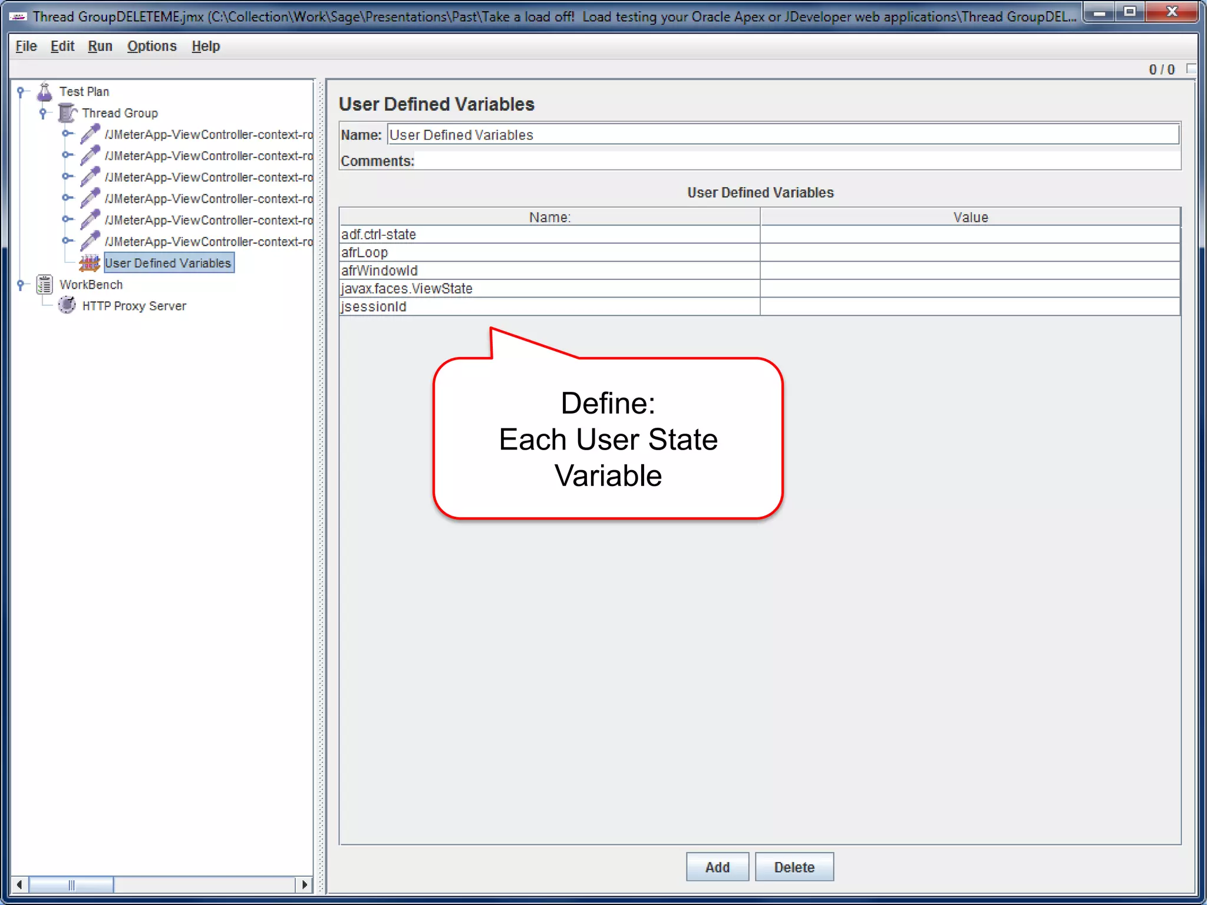The height and width of the screenshot is (905, 1207).
Task: Click the Add variable button
Action: 717,867
